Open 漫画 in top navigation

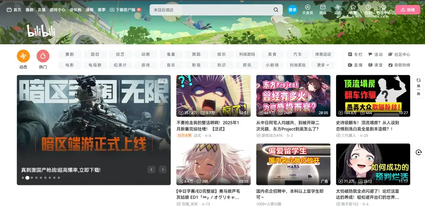(89, 10)
